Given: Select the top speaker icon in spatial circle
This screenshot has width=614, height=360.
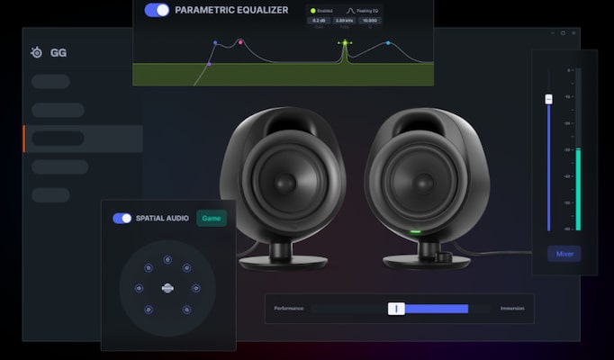Looking at the screenshot, I should [x=167, y=260].
